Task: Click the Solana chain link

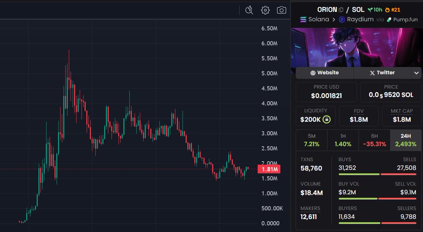Action: (314, 20)
